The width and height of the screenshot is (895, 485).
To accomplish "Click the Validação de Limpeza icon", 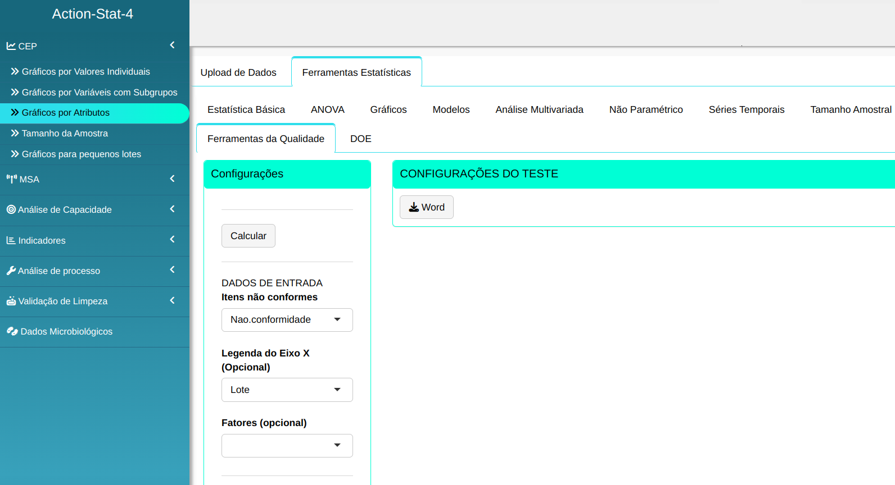I will click(x=11, y=301).
